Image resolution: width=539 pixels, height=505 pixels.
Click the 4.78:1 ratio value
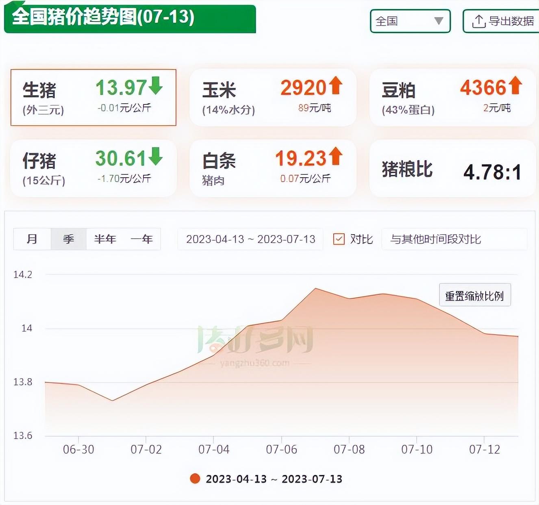pos(492,172)
